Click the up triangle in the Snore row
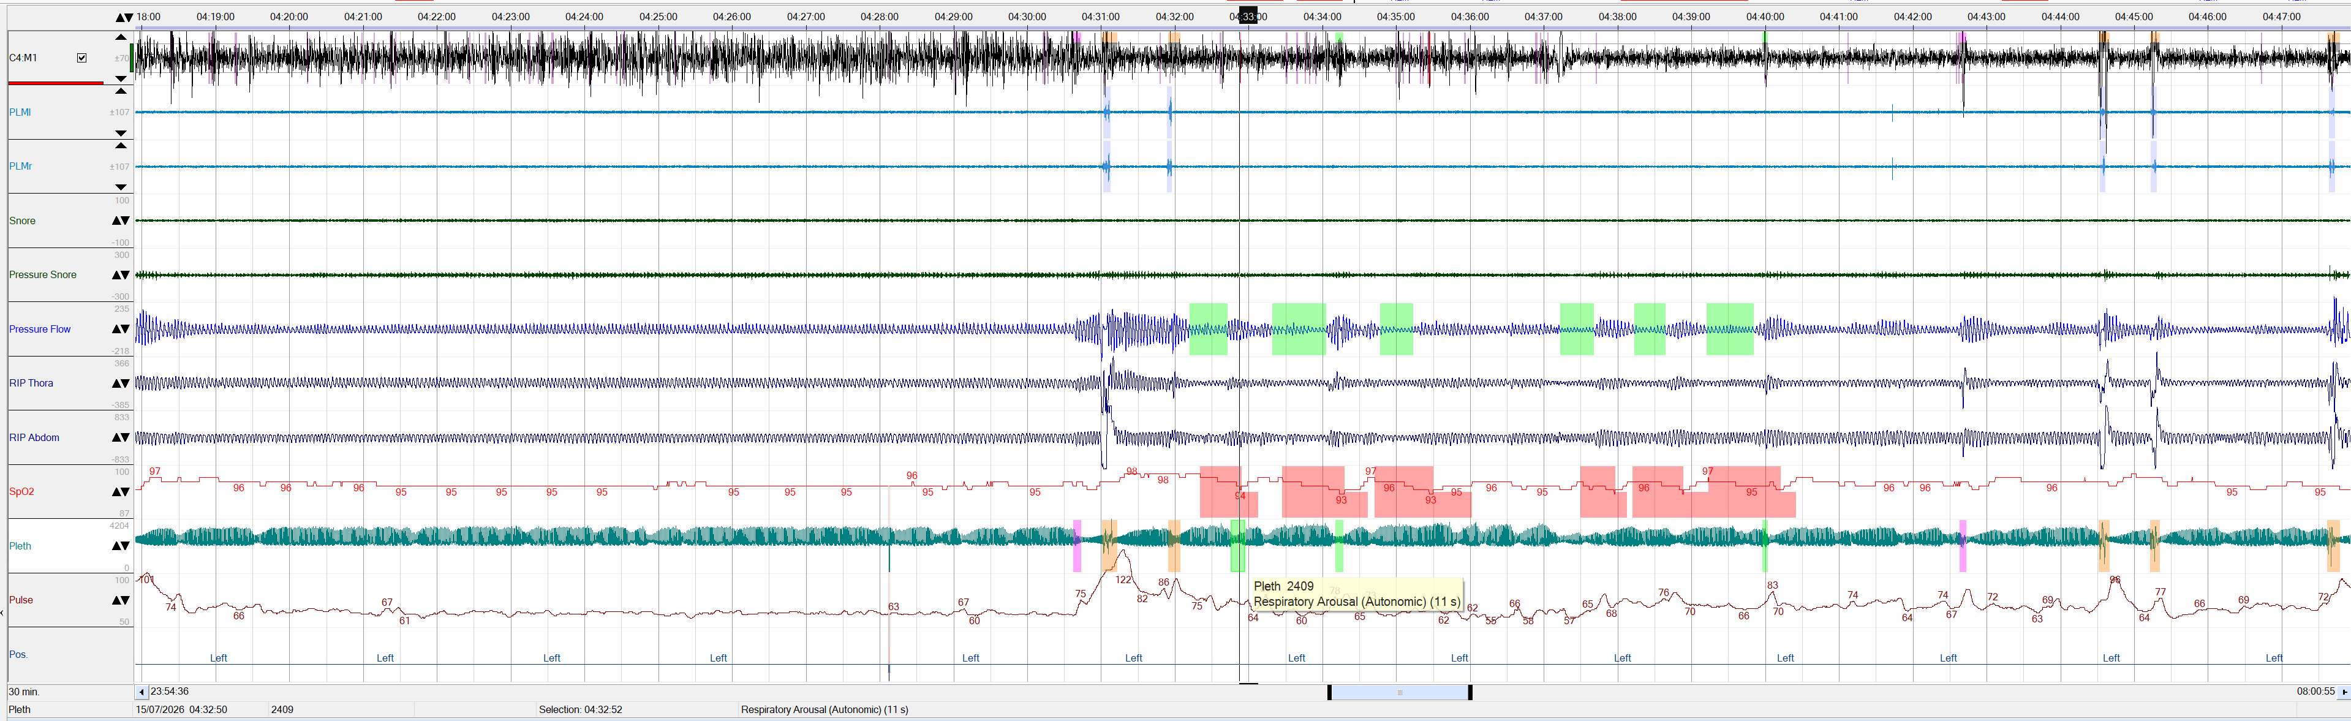 point(116,221)
